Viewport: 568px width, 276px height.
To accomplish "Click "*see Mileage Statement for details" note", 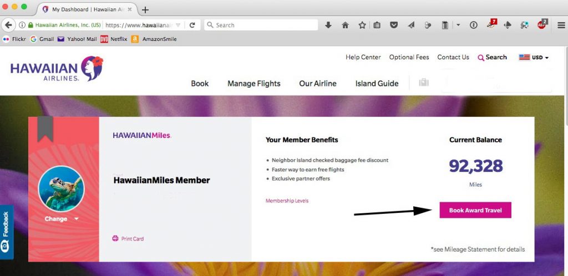I will pyautogui.click(x=478, y=249).
